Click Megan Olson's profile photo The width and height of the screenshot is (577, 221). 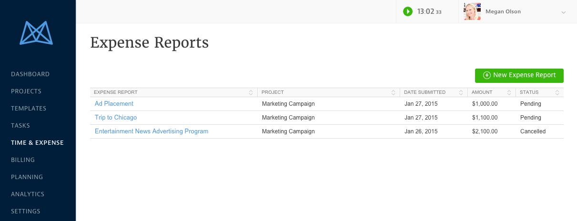(472, 11)
